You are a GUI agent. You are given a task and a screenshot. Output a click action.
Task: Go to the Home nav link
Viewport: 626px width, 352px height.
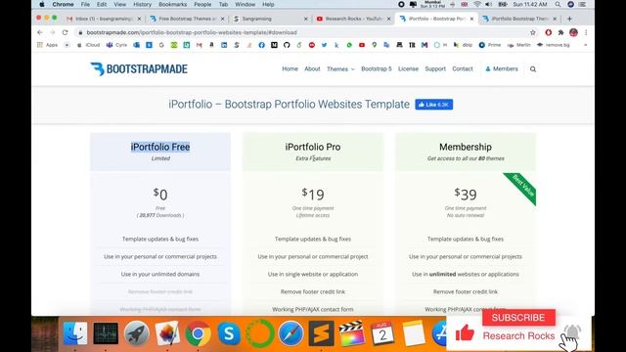tap(290, 69)
